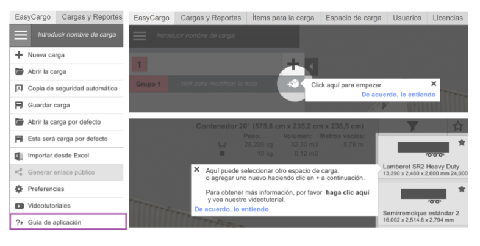
Task: Close the 'Click aquí para empezar' tooltip
Action: coord(433,84)
